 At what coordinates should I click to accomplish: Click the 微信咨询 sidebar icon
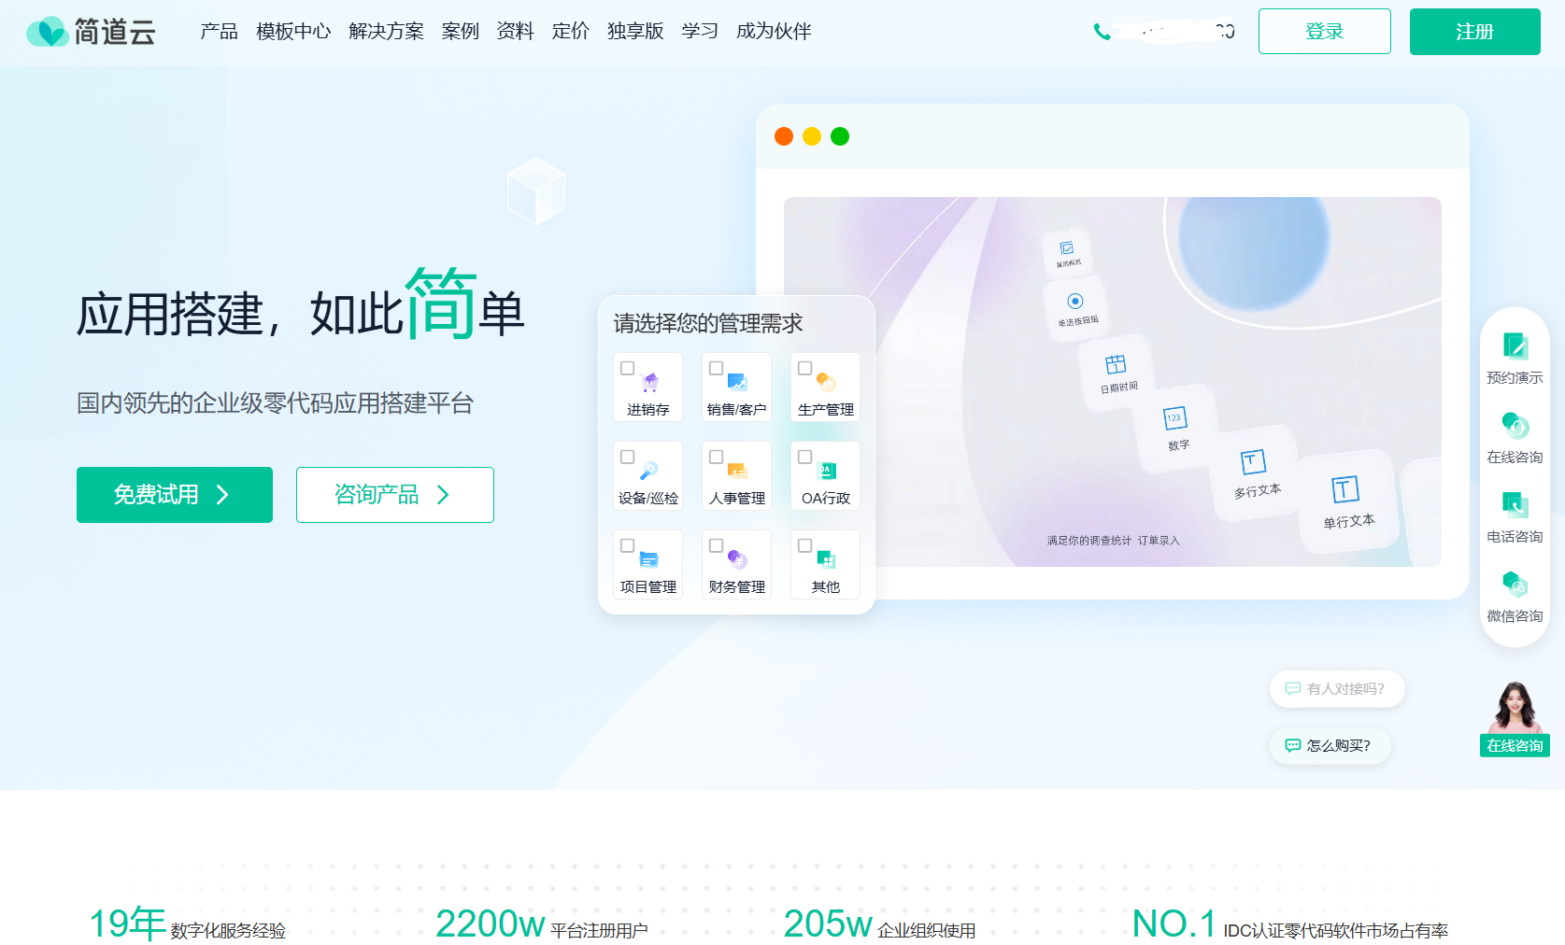point(1515,584)
